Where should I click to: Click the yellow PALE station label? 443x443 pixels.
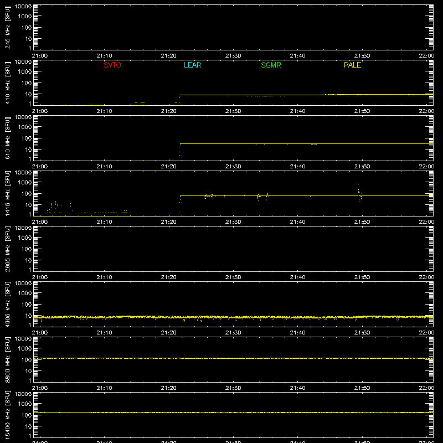pos(352,65)
